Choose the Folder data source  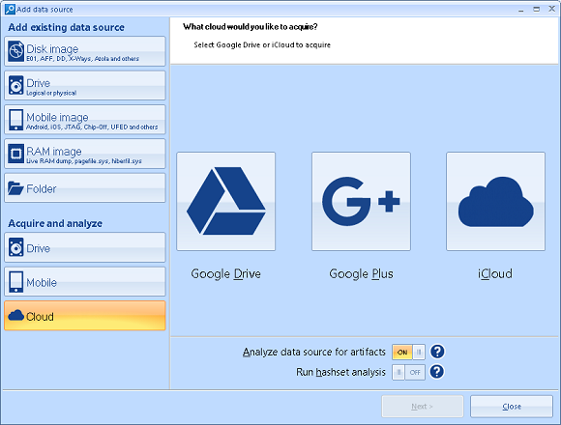85,187
